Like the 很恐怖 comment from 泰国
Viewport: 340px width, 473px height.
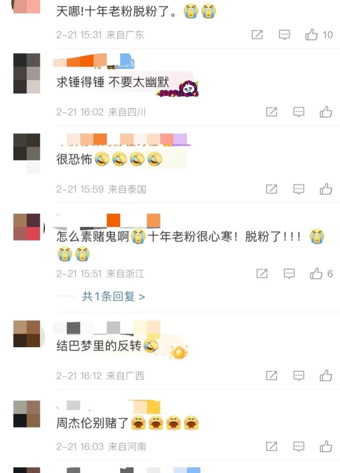326,189
